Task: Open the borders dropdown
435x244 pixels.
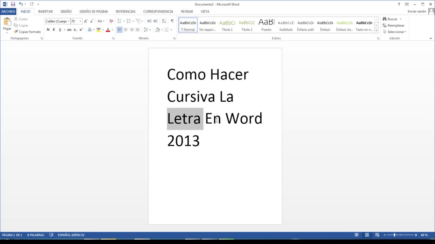Action: point(171,30)
